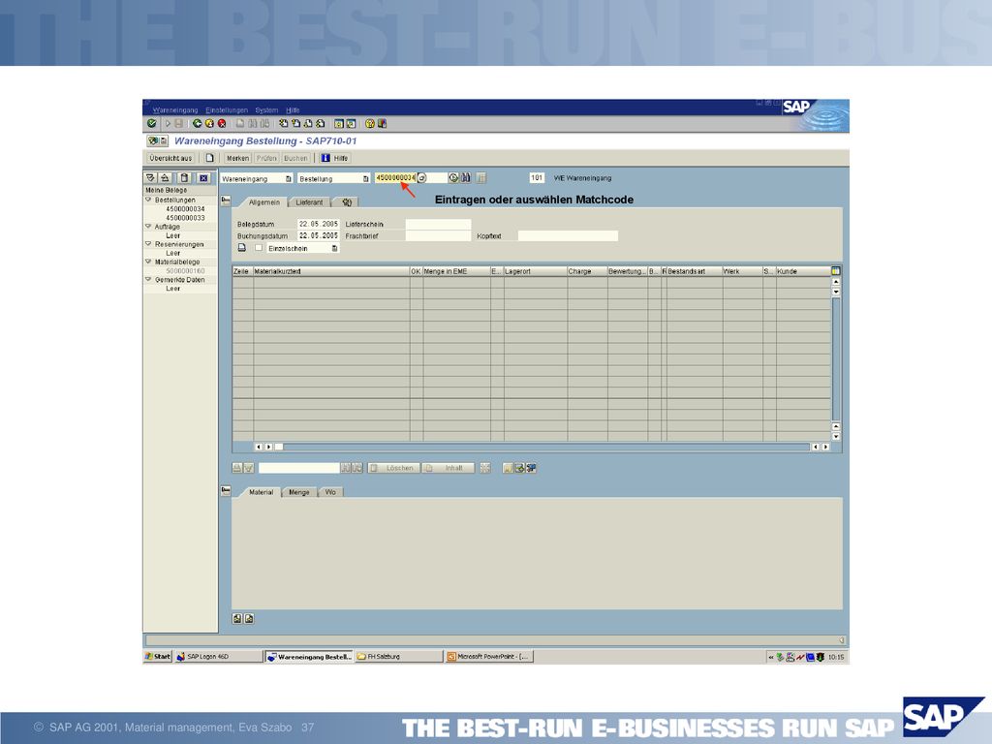Open the FH Salzburg folder on the taskbar
The height and width of the screenshot is (744, 992).
(398, 656)
